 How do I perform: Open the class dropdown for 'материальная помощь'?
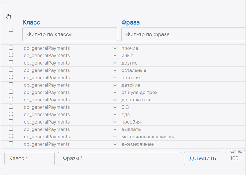coord(115,137)
